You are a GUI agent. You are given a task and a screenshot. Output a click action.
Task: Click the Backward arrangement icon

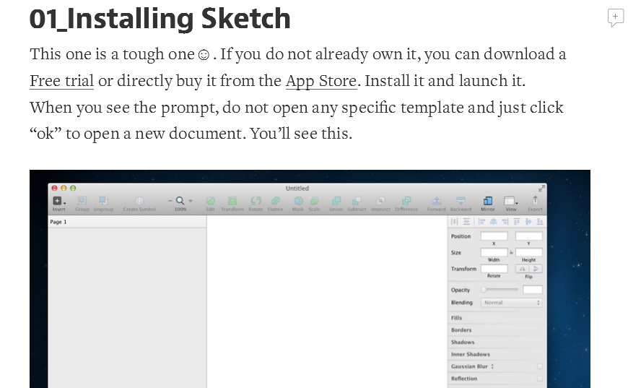[x=461, y=201]
